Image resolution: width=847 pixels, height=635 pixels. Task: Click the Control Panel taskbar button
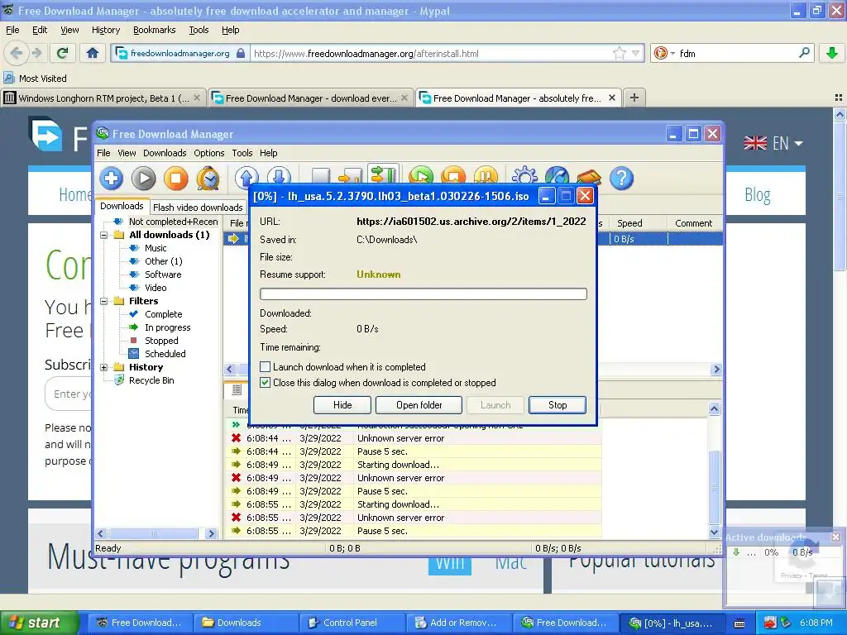(351, 623)
